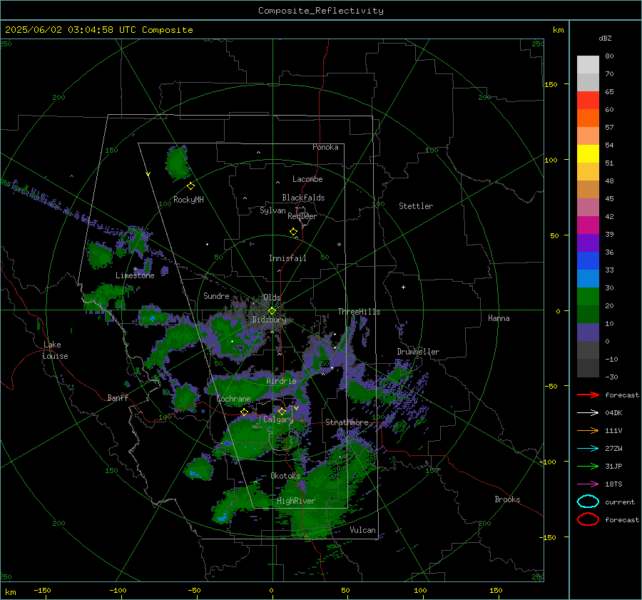Click the yellow diamond marker below Cochrane

pyautogui.click(x=245, y=412)
